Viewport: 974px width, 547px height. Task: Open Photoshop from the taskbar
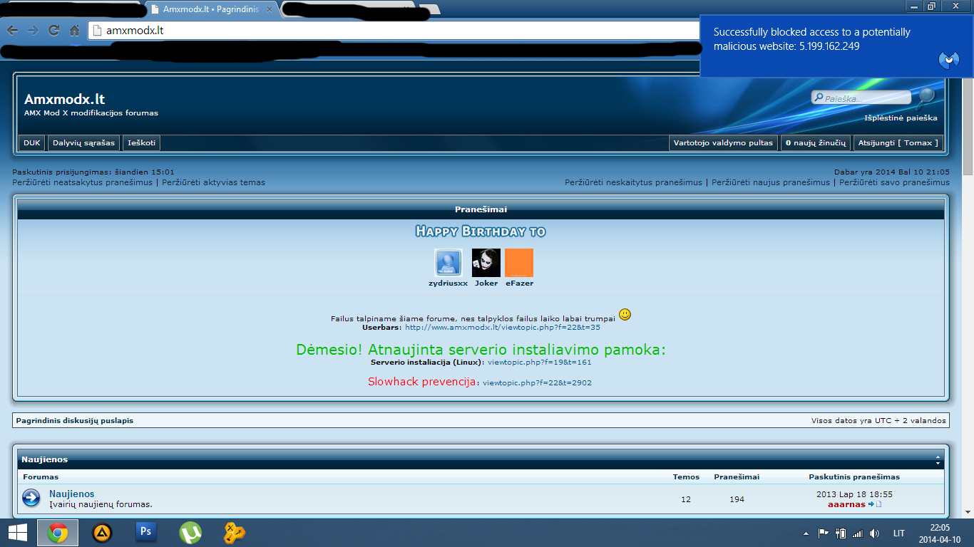(145, 531)
